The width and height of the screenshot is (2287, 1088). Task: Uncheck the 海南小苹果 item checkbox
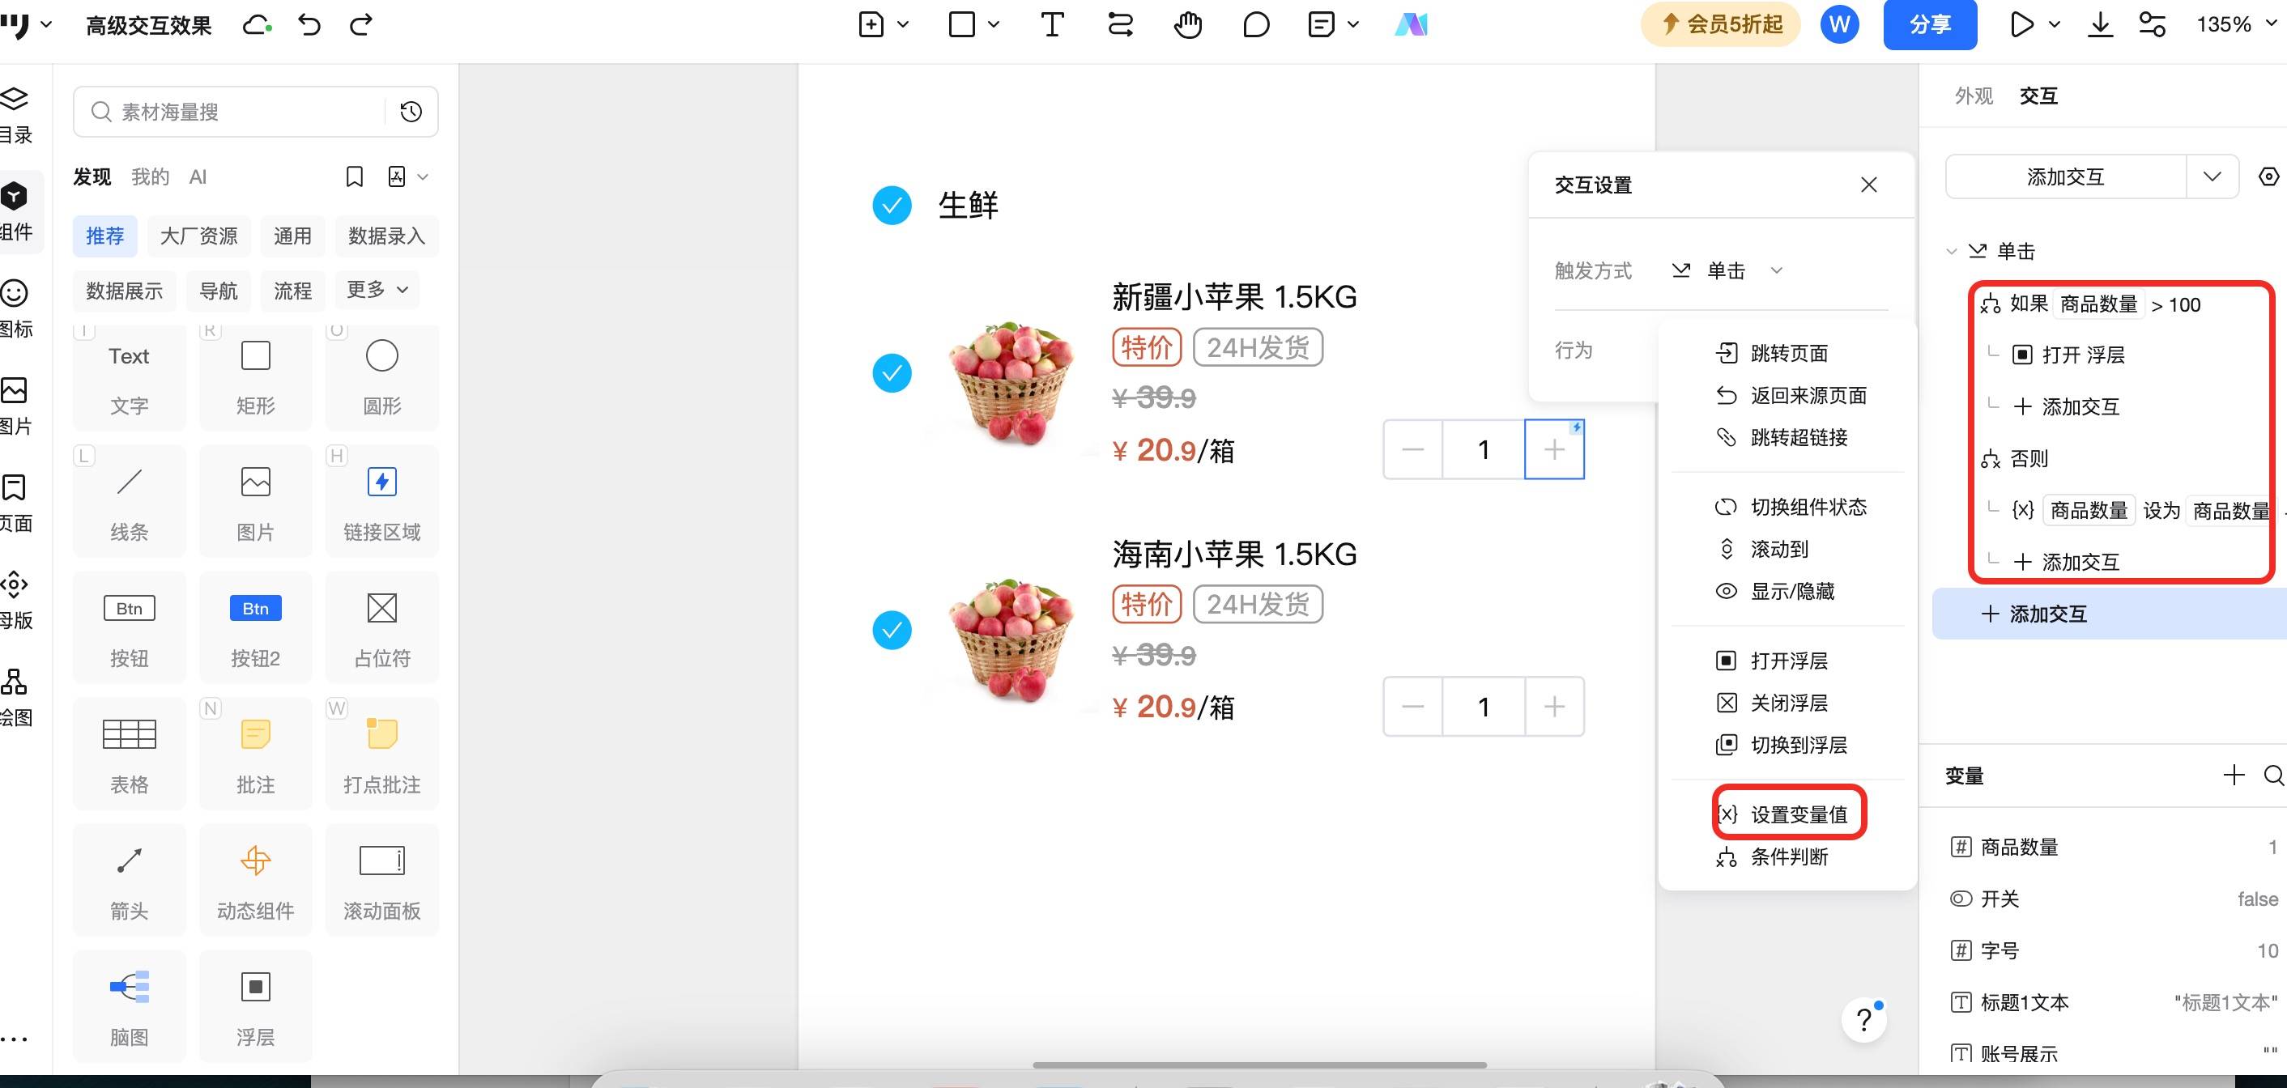click(892, 630)
